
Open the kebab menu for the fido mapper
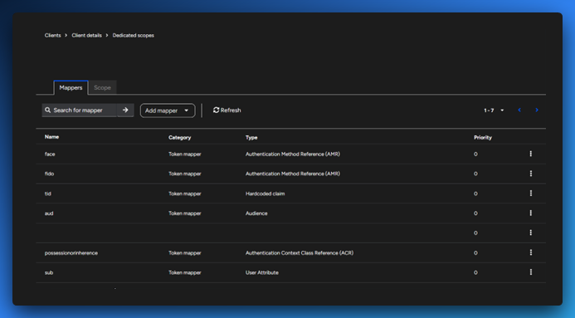click(x=531, y=174)
